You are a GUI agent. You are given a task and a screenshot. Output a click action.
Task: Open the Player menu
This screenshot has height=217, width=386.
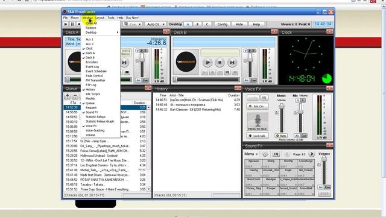(75, 17)
